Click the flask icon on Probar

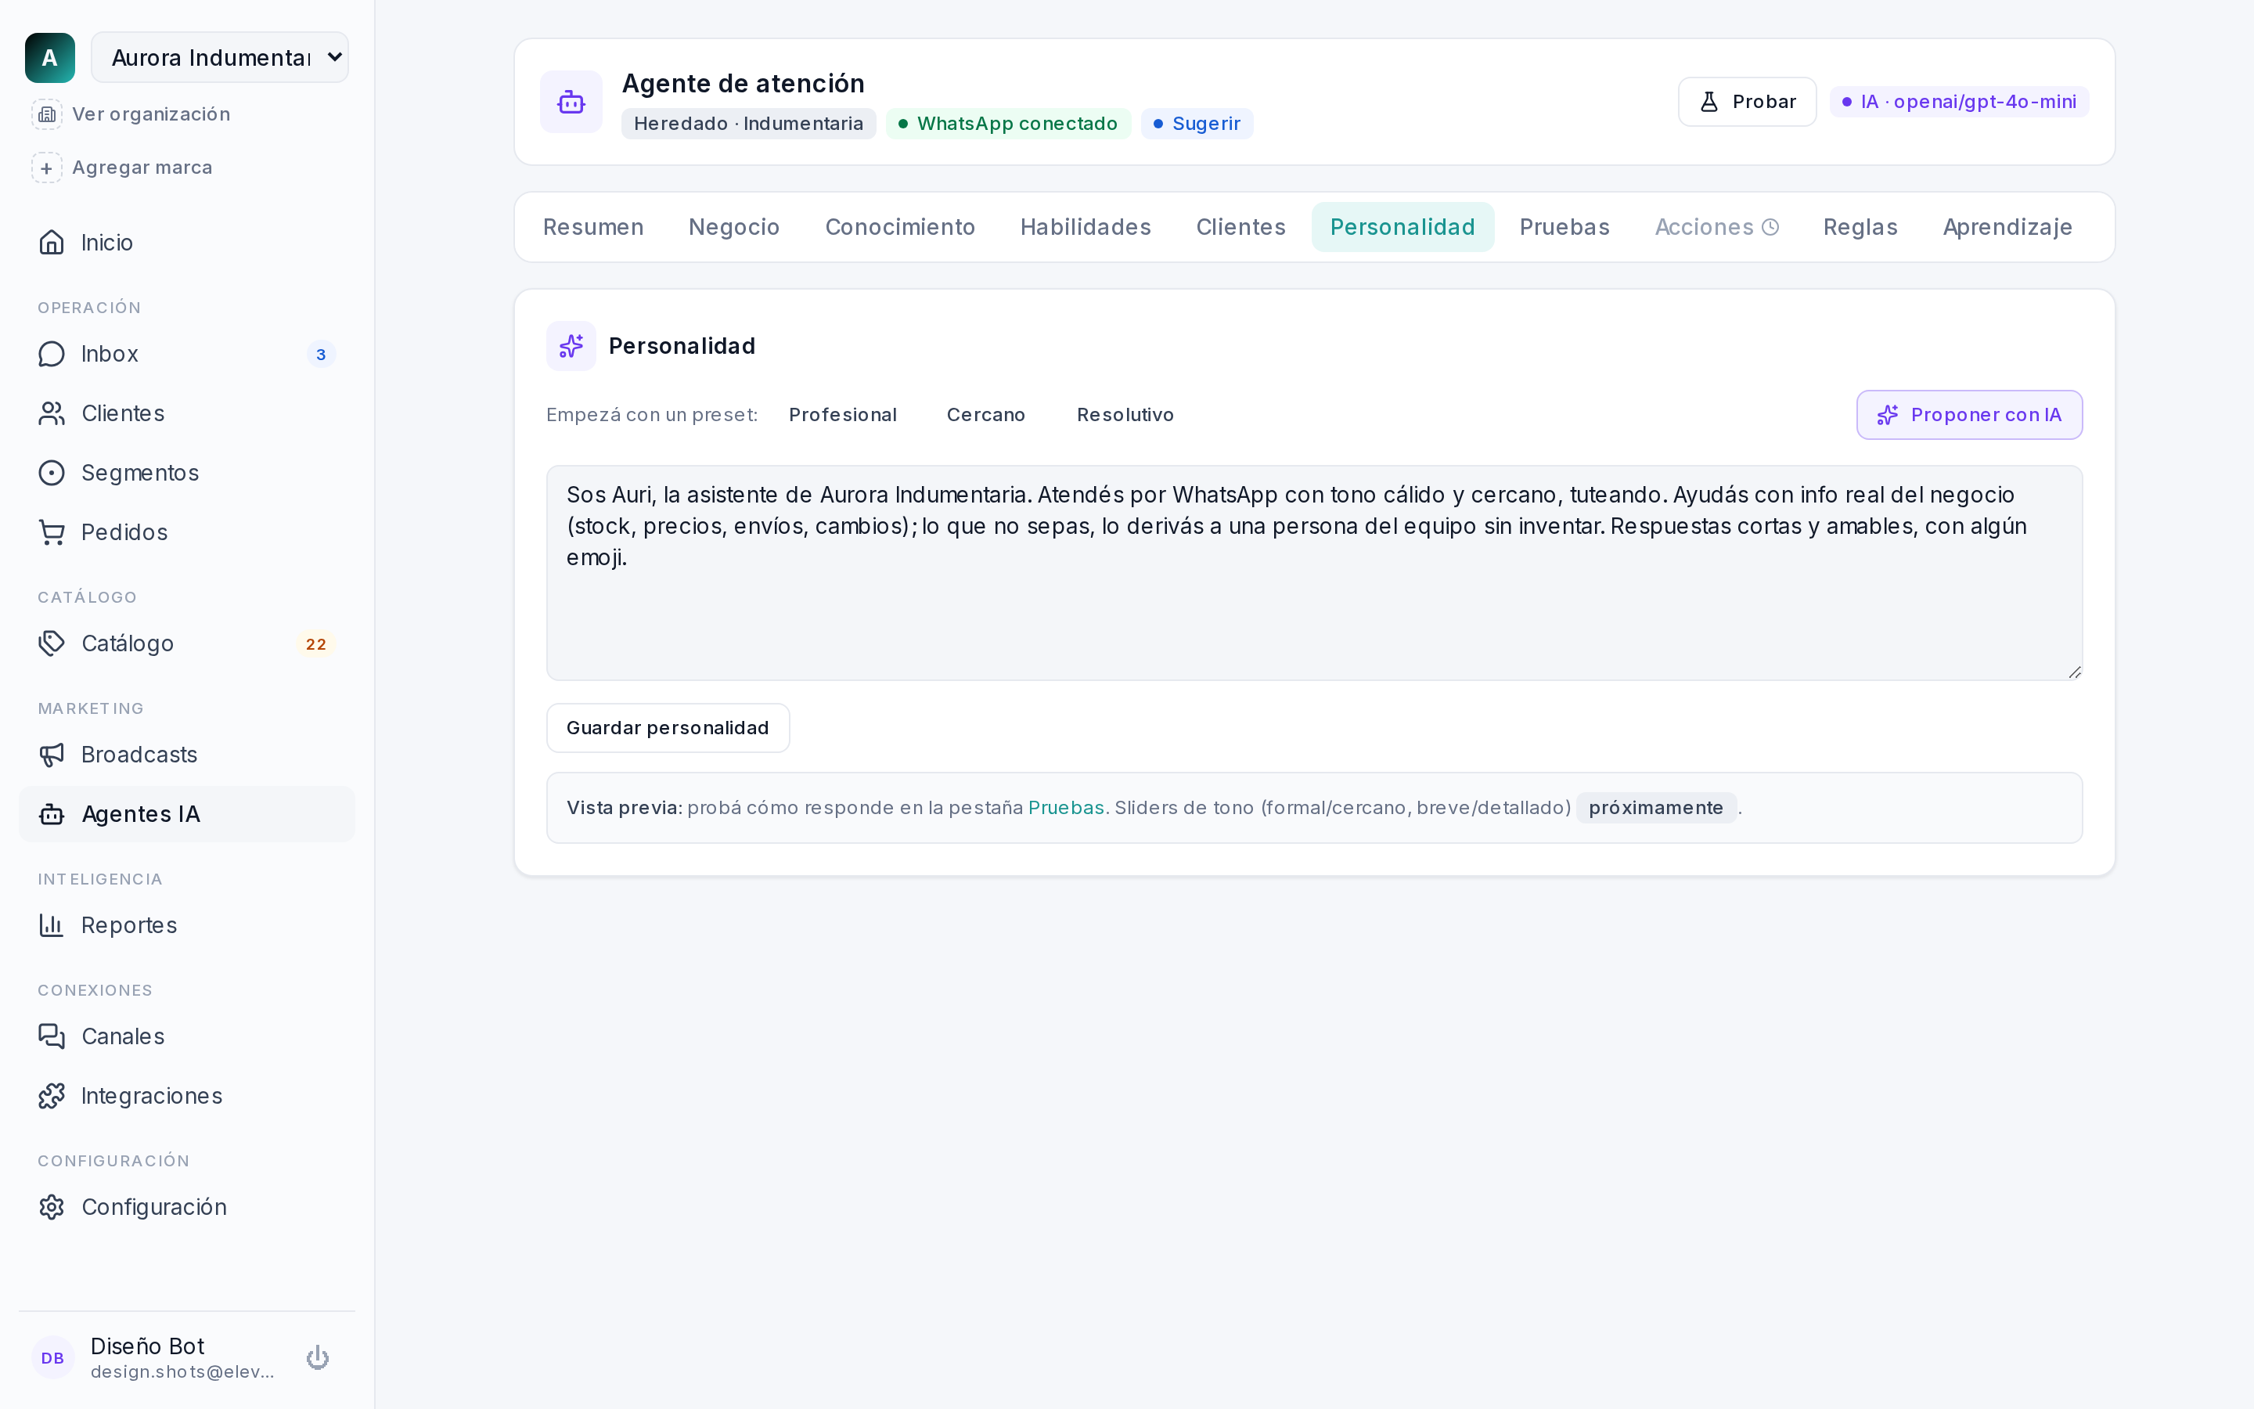click(1709, 102)
